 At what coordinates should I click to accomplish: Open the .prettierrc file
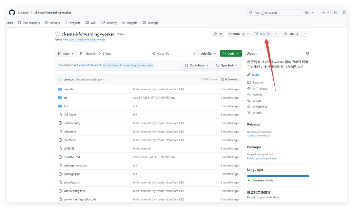coord(70,140)
